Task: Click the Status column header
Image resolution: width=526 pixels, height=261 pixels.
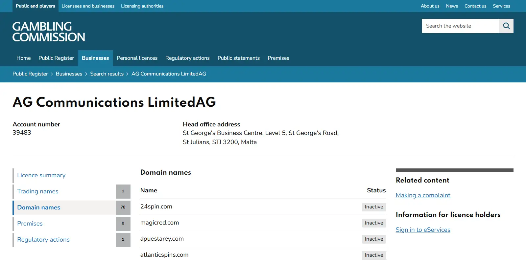Action: pyautogui.click(x=376, y=190)
